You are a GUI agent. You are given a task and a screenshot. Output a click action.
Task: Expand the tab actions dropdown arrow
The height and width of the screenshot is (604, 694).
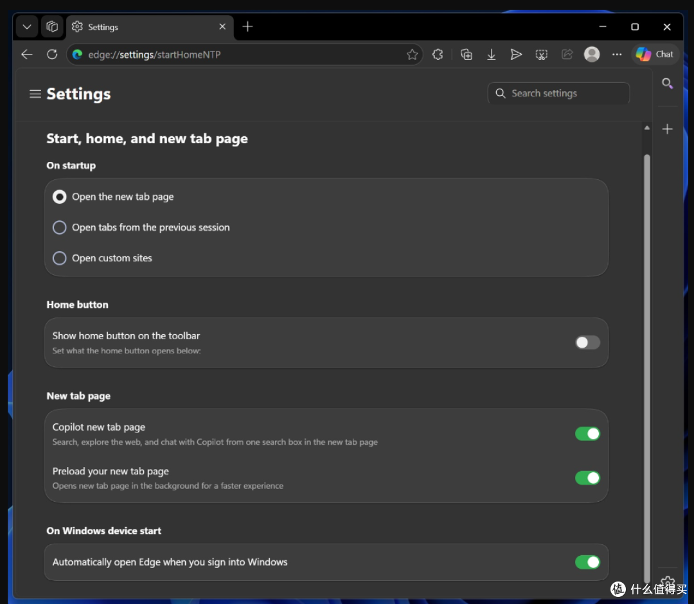click(x=27, y=27)
